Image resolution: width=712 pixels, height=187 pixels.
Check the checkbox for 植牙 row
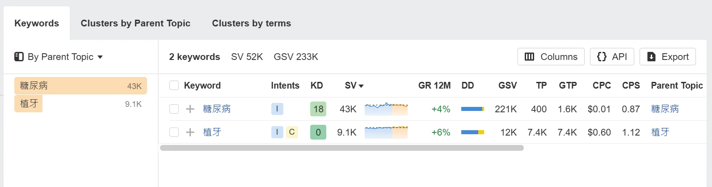(x=174, y=132)
